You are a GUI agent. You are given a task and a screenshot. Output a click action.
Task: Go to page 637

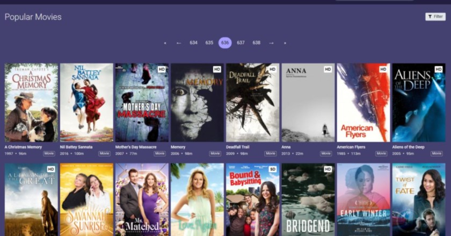[241, 43]
